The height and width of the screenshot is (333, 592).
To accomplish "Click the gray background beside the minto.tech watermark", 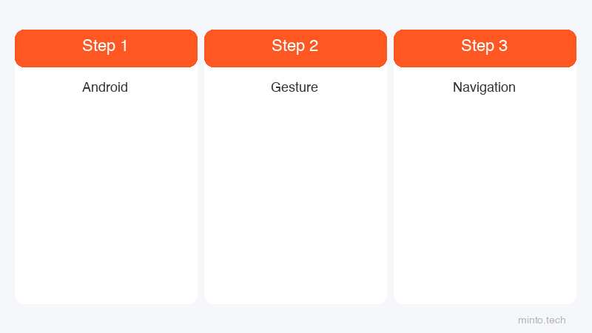I will point(453,320).
